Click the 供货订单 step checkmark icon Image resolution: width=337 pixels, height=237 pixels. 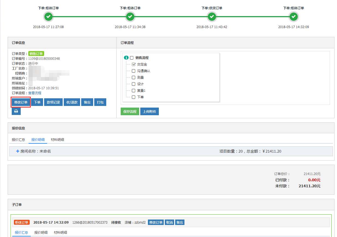[212, 17]
